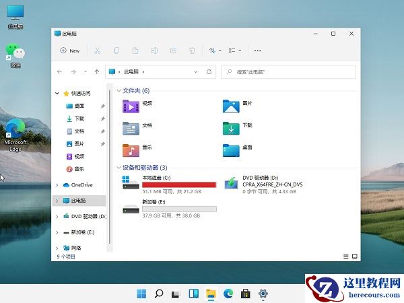Image resolution: width=404 pixels, height=303 pixels.
Task: Click the Rename icon in the toolbar
Action: [x=154, y=50]
